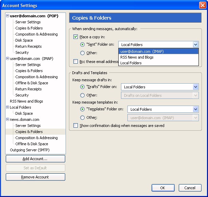Screen dimensions: 208x197
Task: Open Copies & Folders under IMAP account
Action: point(29,71)
